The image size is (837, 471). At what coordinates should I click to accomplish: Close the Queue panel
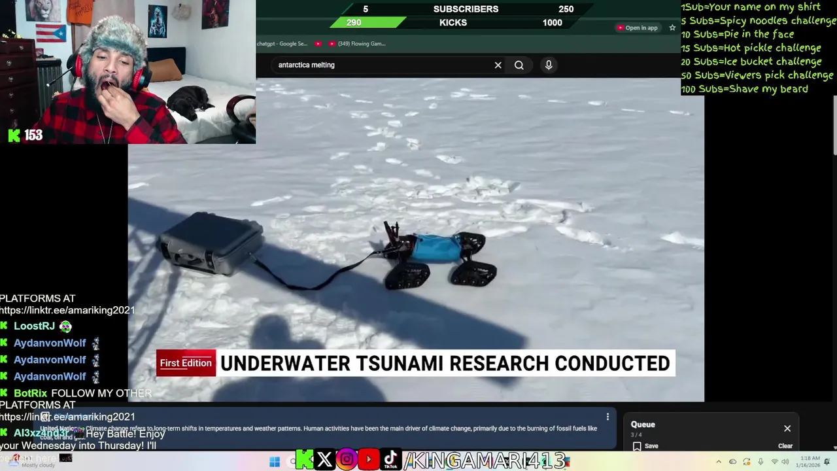click(x=787, y=428)
